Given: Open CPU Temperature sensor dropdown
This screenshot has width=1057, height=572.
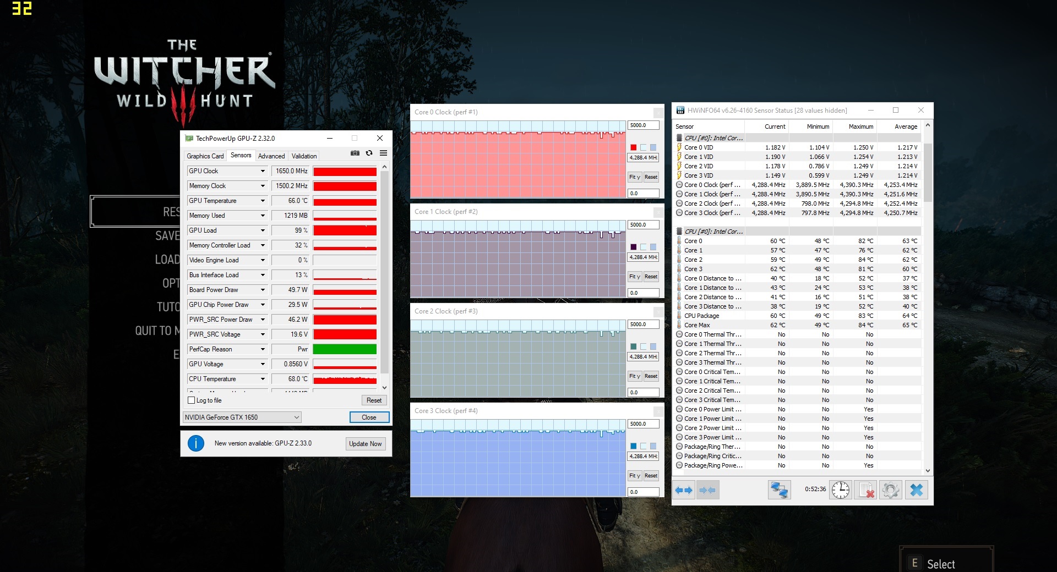Looking at the screenshot, I should click(263, 379).
